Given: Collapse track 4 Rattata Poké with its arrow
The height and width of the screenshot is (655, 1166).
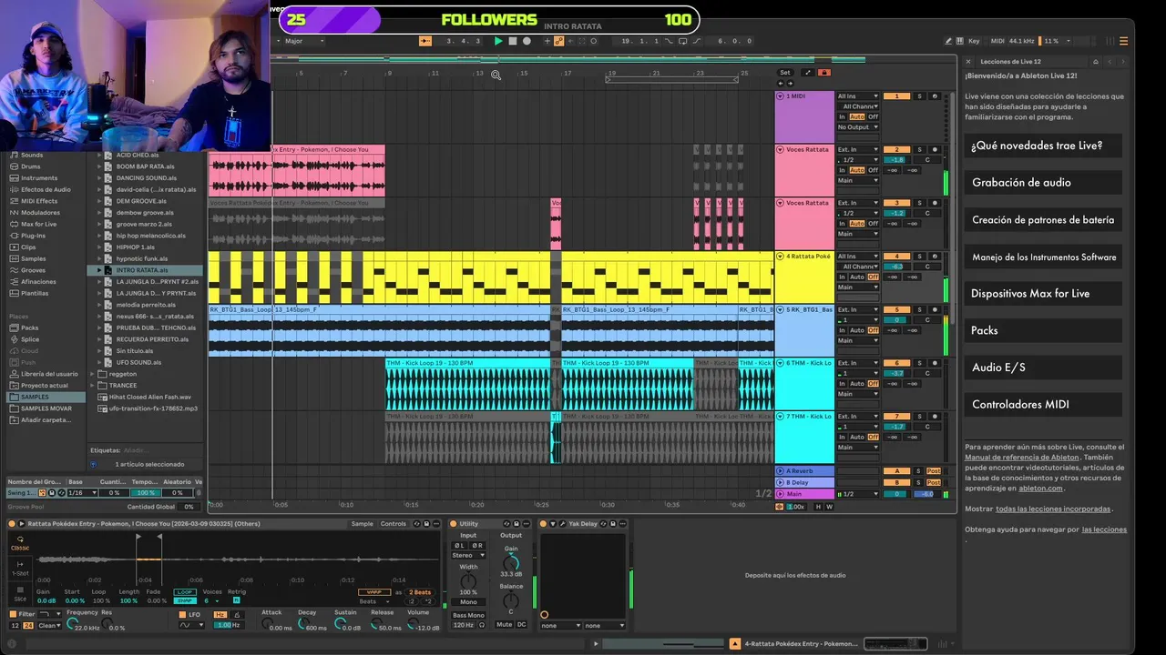Looking at the screenshot, I should coord(780,256).
